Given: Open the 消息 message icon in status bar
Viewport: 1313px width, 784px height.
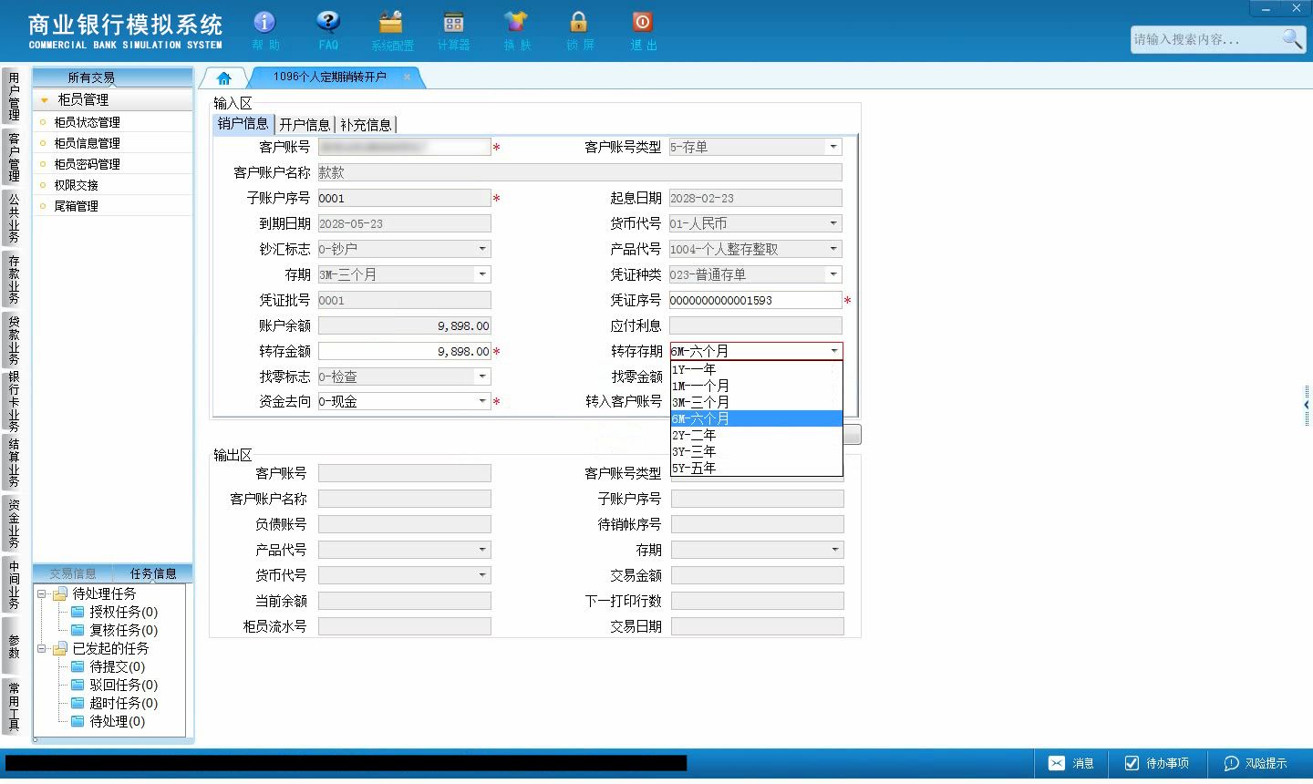Looking at the screenshot, I should click(1056, 763).
